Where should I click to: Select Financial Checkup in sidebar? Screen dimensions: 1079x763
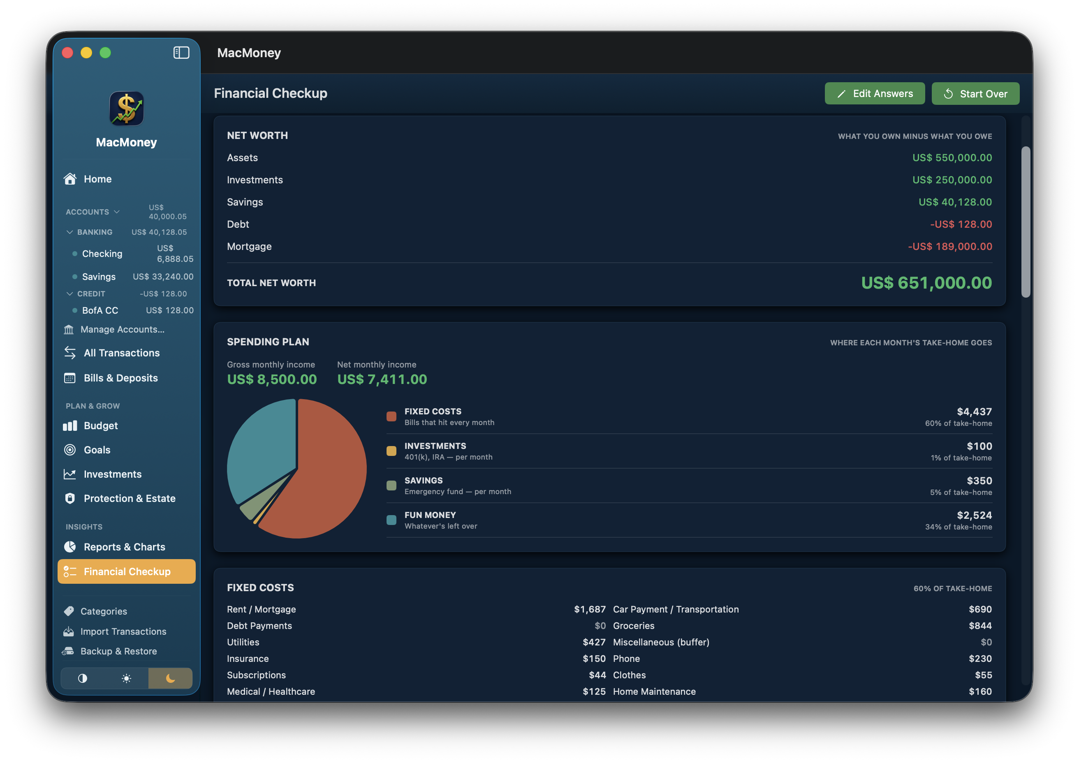126,571
